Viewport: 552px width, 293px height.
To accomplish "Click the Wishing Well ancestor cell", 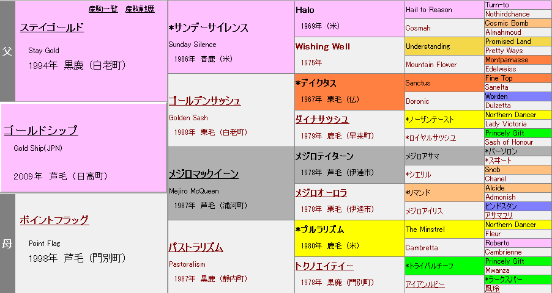I will (349, 55).
